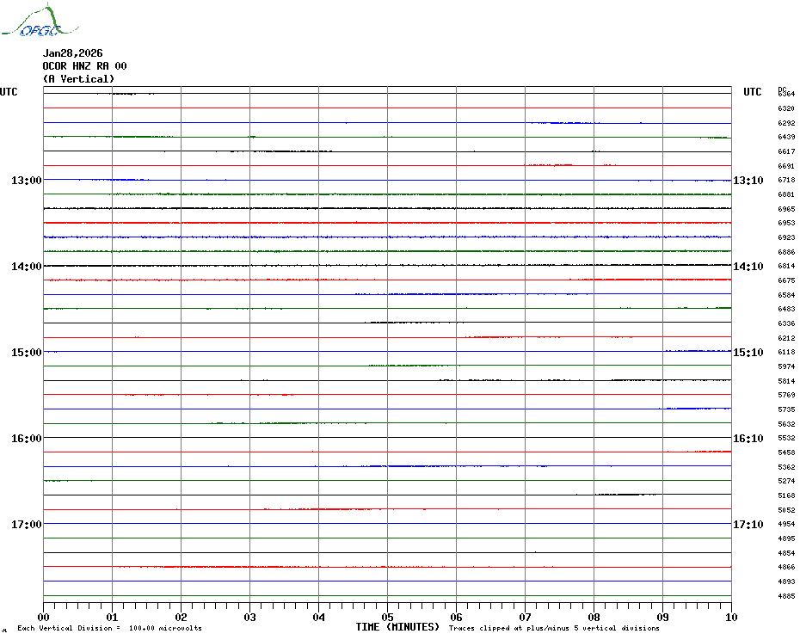
Task: Click the DC offset value 5769
Action: pyautogui.click(x=786, y=395)
